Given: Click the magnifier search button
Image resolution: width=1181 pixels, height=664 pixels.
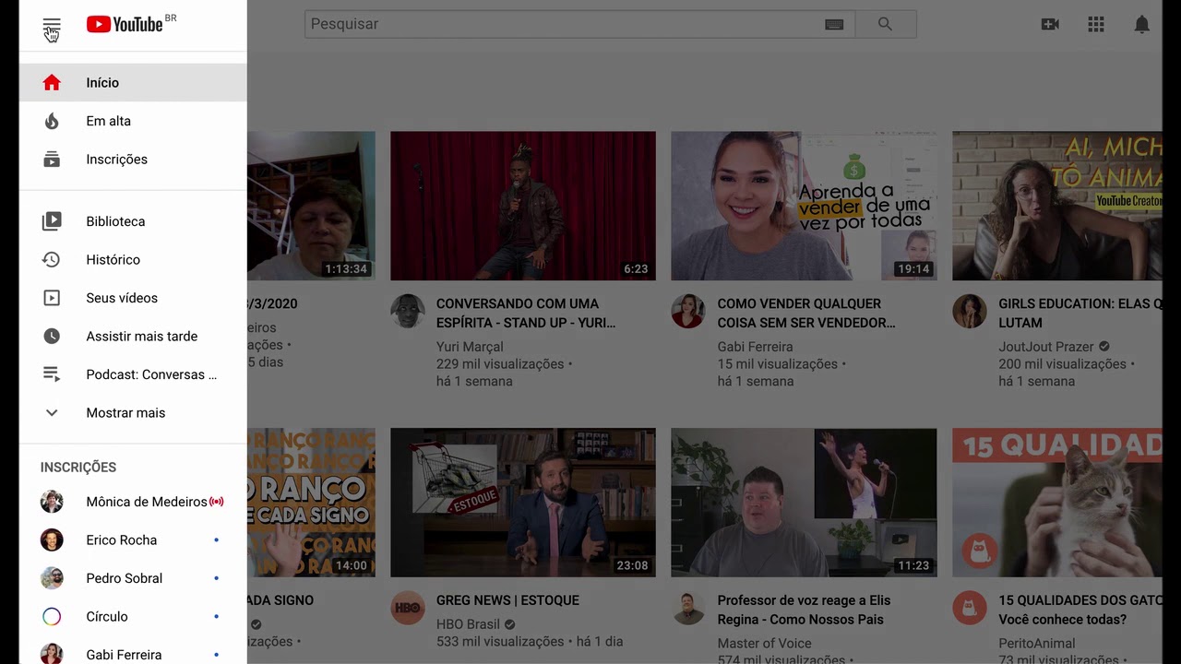Looking at the screenshot, I should point(886,24).
